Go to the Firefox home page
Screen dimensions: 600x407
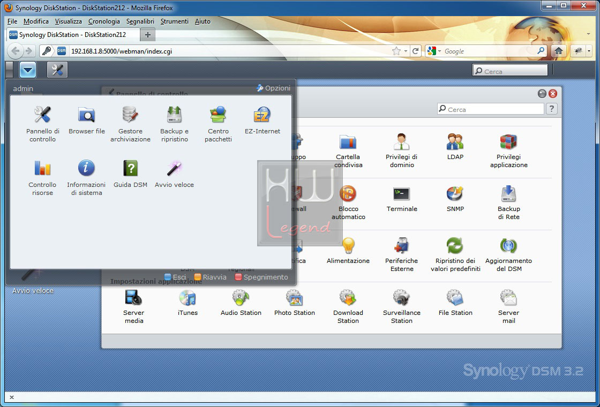point(559,51)
